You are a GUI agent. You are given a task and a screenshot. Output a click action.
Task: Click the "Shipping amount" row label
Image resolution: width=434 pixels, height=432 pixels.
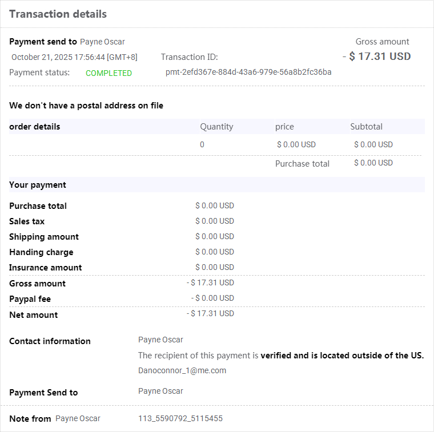point(44,237)
